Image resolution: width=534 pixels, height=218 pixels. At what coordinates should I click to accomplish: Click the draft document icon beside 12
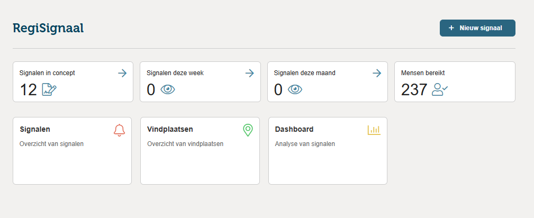pos(49,89)
